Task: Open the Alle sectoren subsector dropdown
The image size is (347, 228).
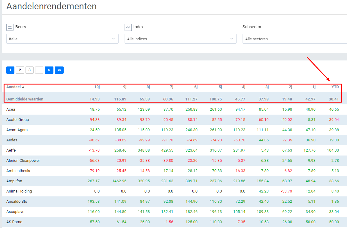Action: pos(295,39)
